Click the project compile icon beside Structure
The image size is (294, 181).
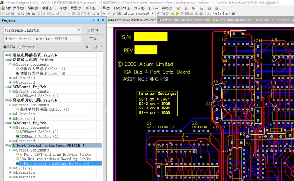coord(87,47)
